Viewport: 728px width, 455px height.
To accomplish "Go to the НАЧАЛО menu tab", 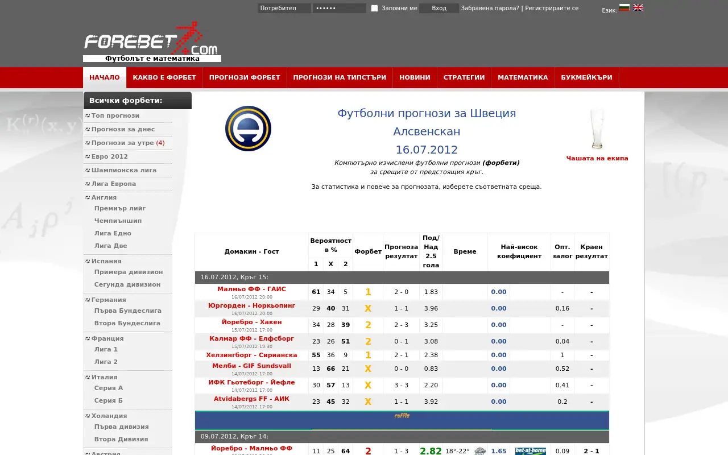I will click(x=105, y=78).
